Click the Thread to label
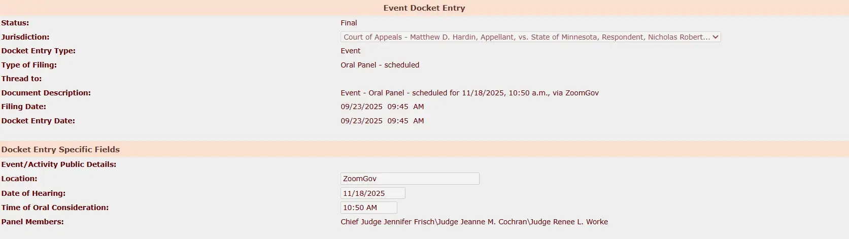 pos(22,79)
